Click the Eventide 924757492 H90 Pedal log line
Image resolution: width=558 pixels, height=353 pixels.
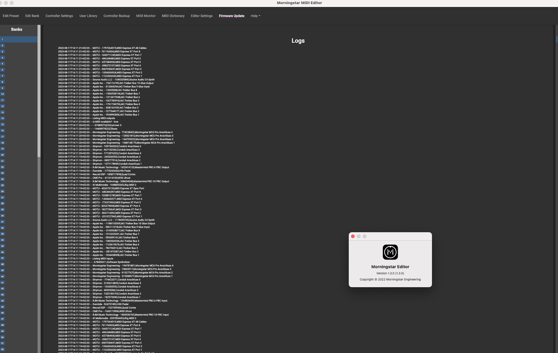pos(93,304)
